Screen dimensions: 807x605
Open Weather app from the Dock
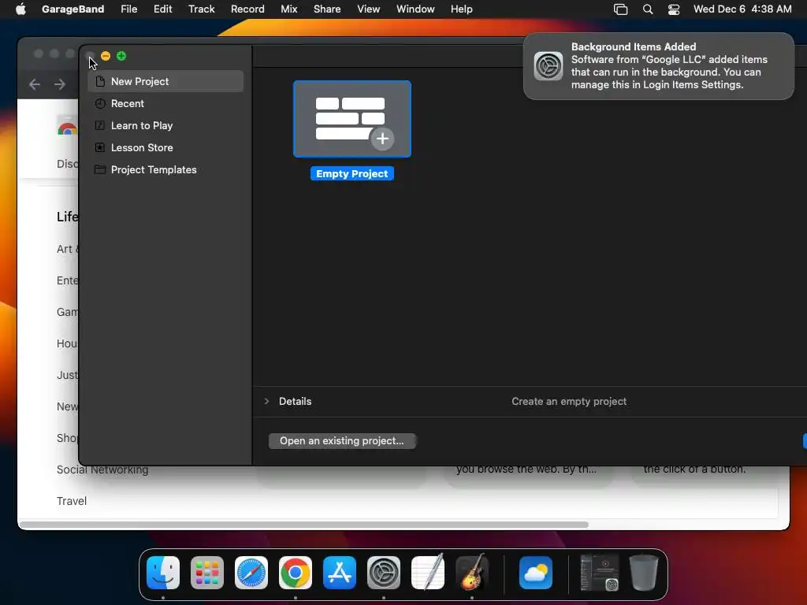[x=536, y=573]
